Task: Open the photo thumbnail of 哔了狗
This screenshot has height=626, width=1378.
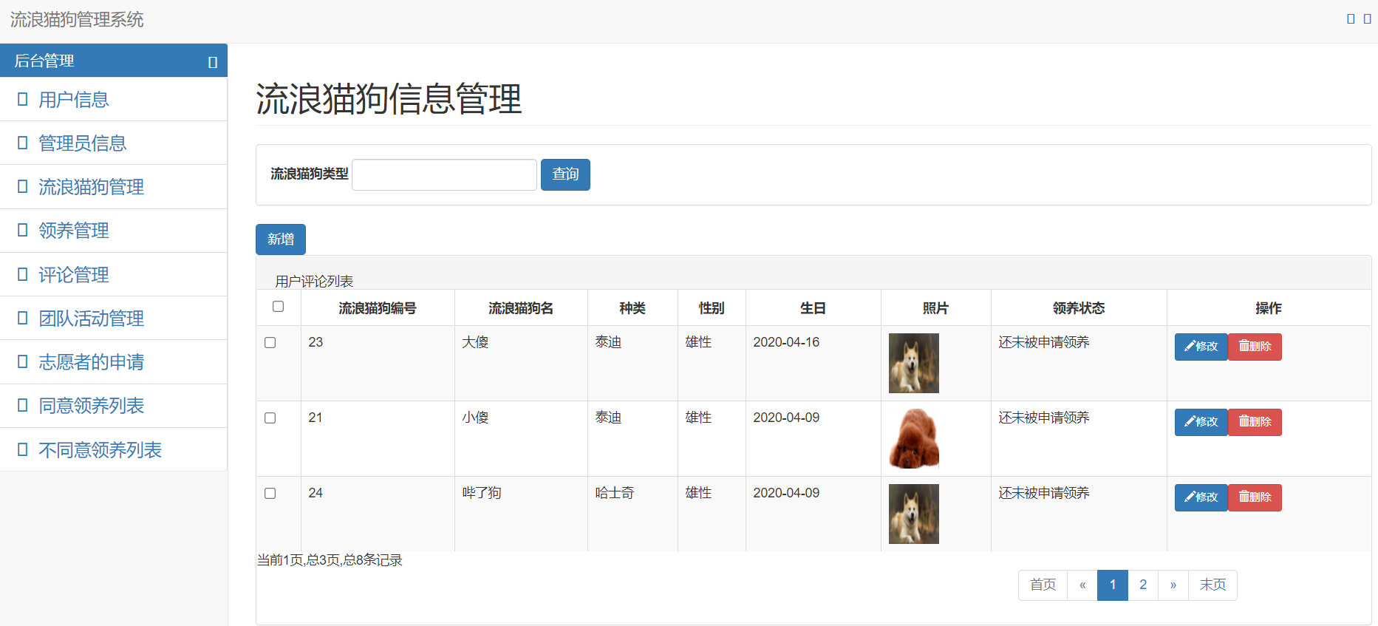Action: (x=914, y=514)
